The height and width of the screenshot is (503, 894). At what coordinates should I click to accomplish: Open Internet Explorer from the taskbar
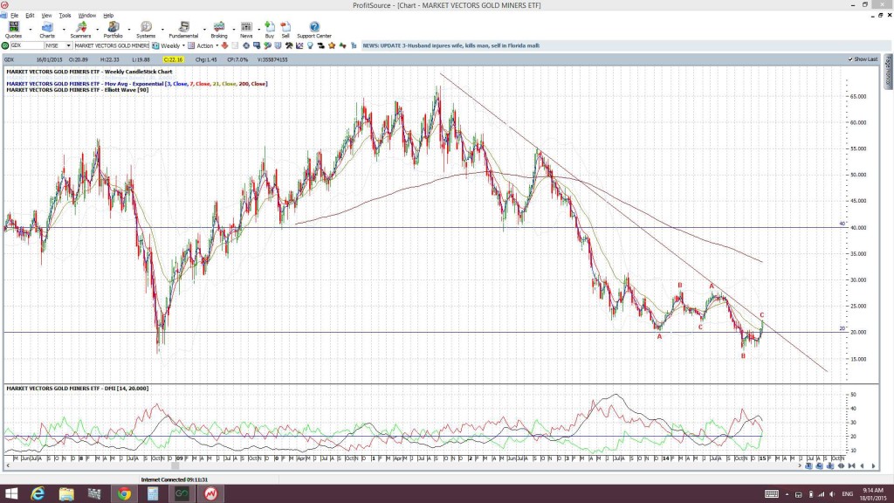tap(38, 493)
